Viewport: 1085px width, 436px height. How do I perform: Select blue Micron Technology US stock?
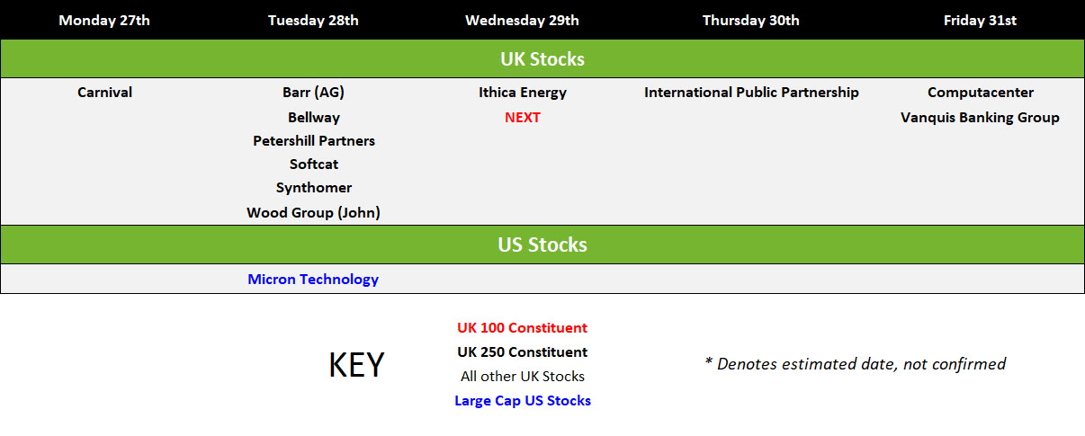313,279
